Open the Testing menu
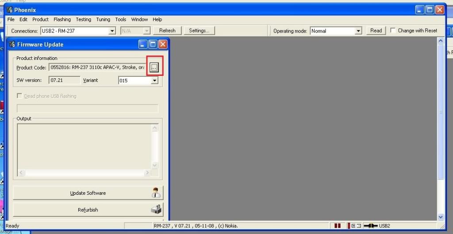The height and width of the screenshot is (234, 453). 84,19
